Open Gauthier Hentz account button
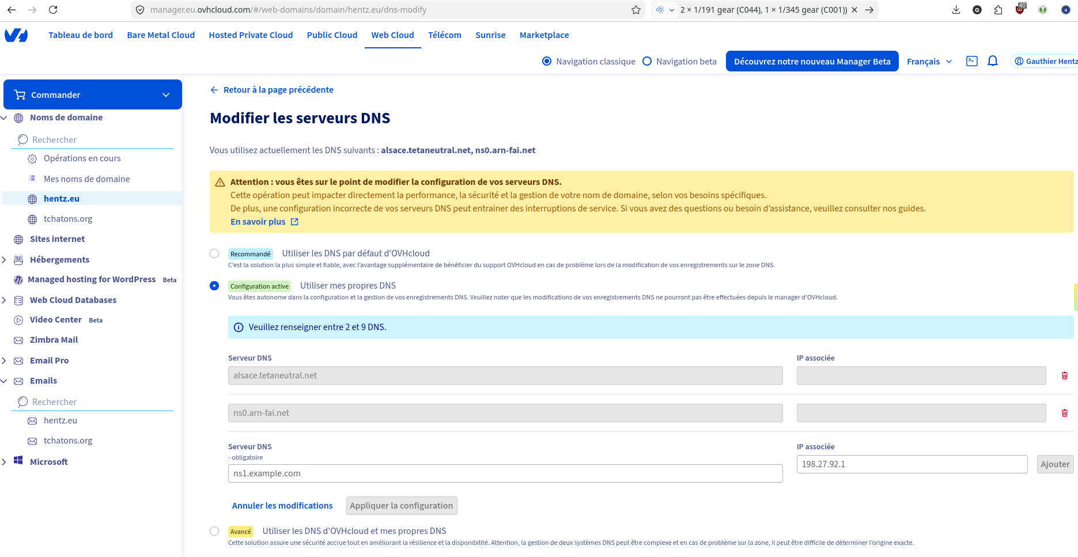1078x557 pixels. [x=1044, y=61]
